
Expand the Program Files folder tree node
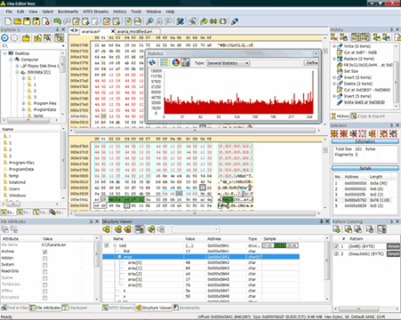(23, 103)
